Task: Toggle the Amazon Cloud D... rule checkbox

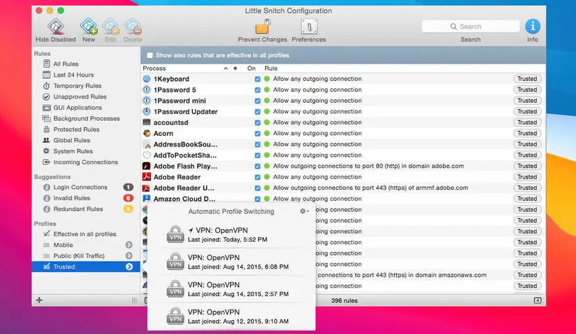Action: [258, 199]
